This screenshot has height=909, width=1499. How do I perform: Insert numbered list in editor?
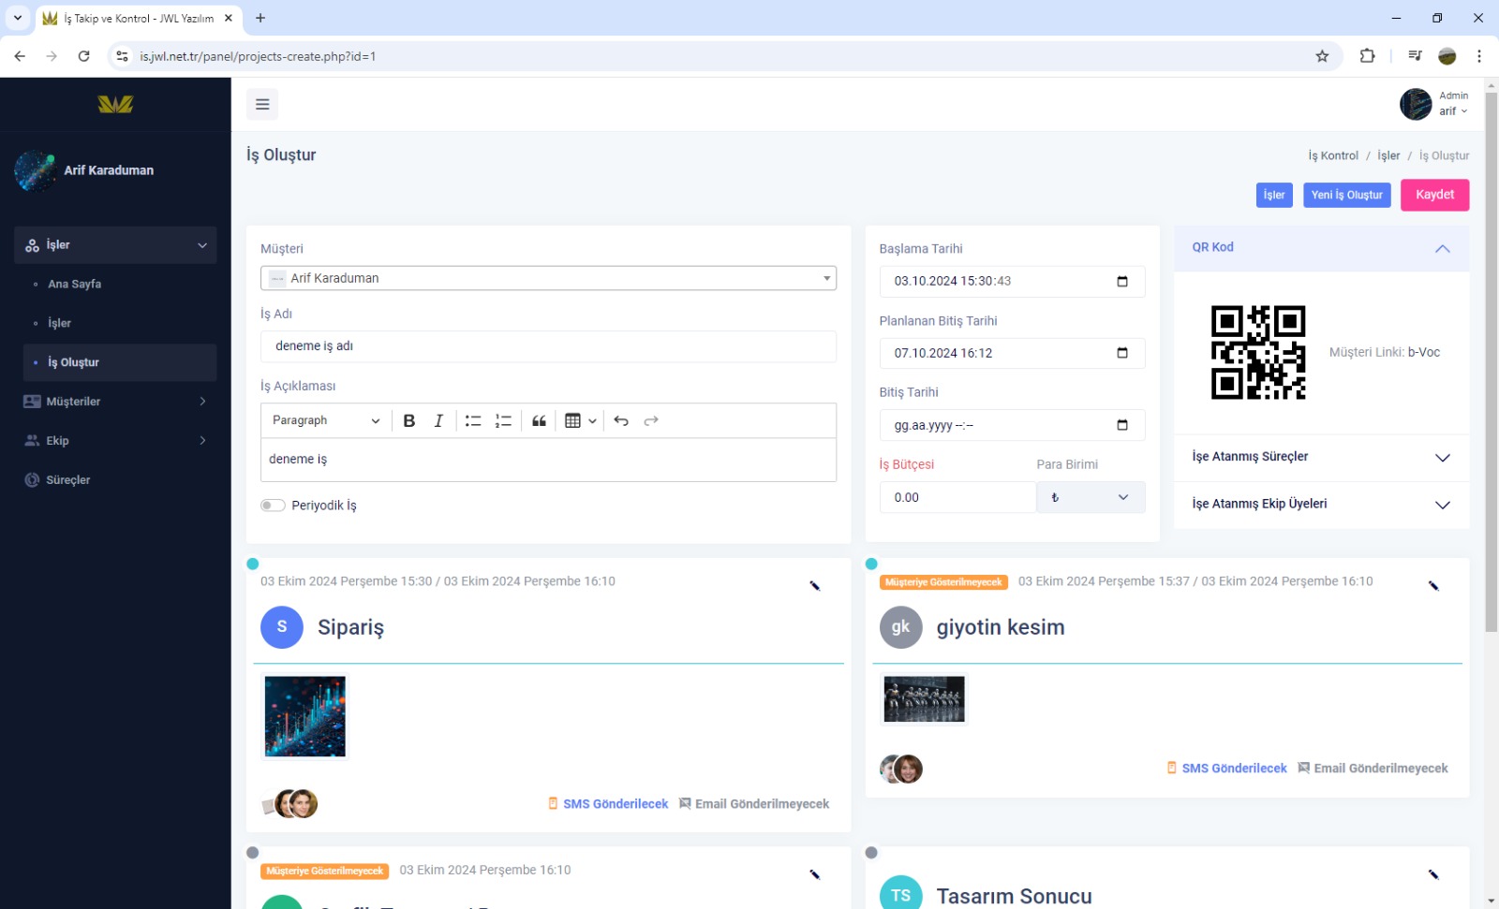[503, 421]
